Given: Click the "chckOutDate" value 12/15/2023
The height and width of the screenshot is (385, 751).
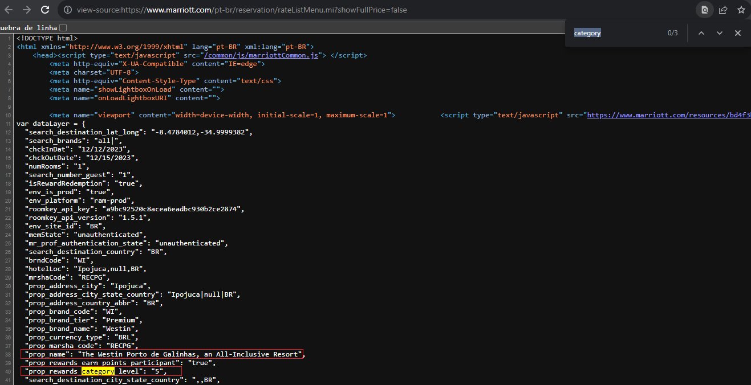Looking at the screenshot, I should [110, 158].
